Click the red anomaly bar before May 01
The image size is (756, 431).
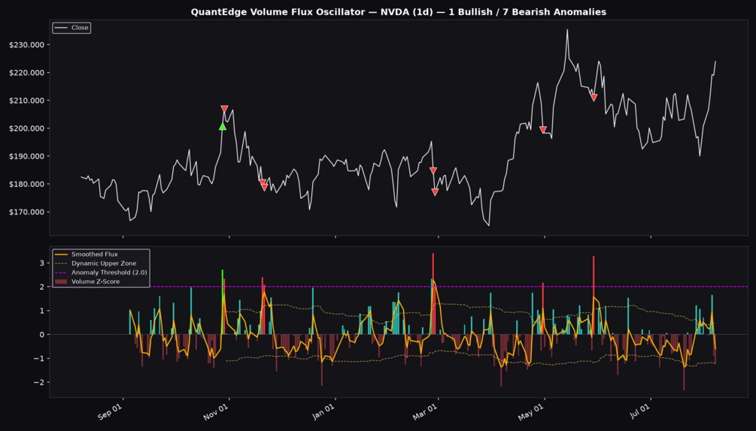[543, 309]
